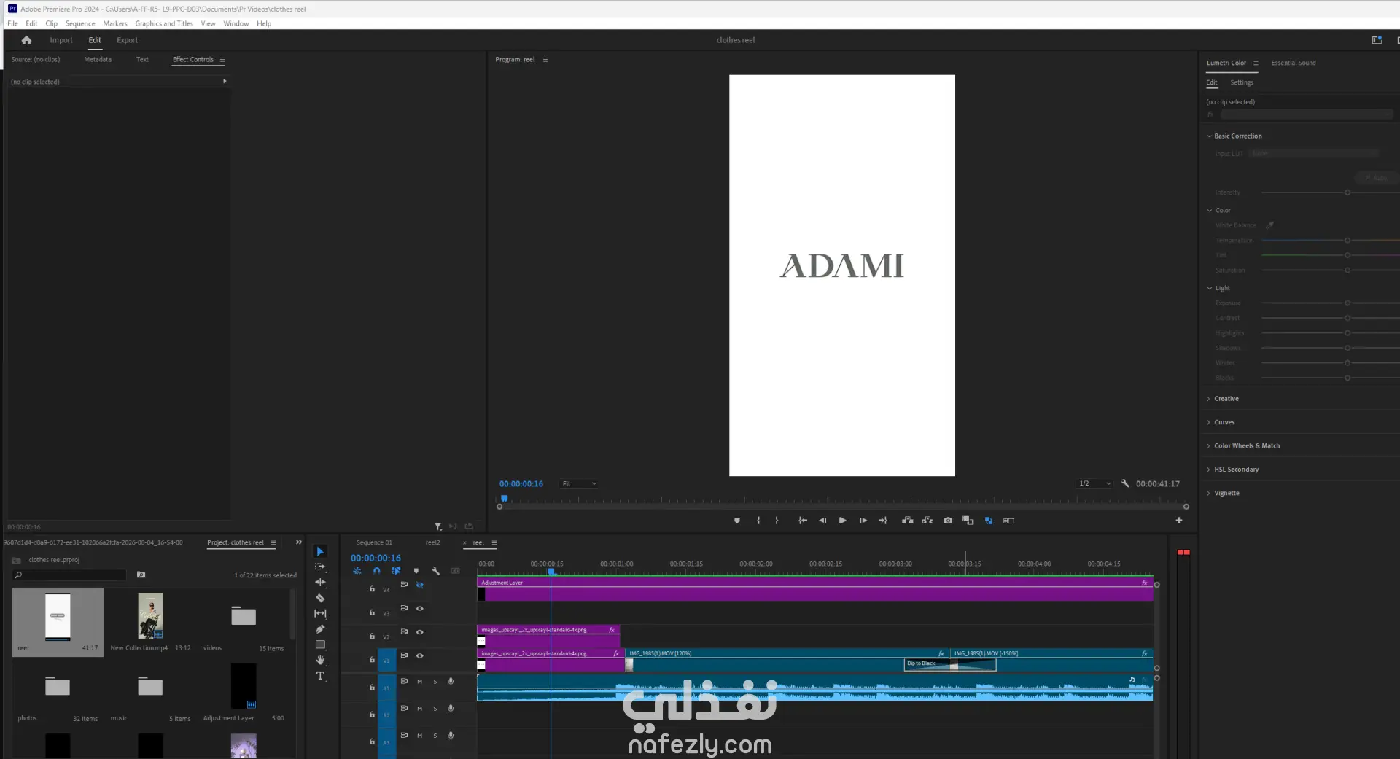Click Go to In point
Viewport: 1400px width, 759px height.
803,521
